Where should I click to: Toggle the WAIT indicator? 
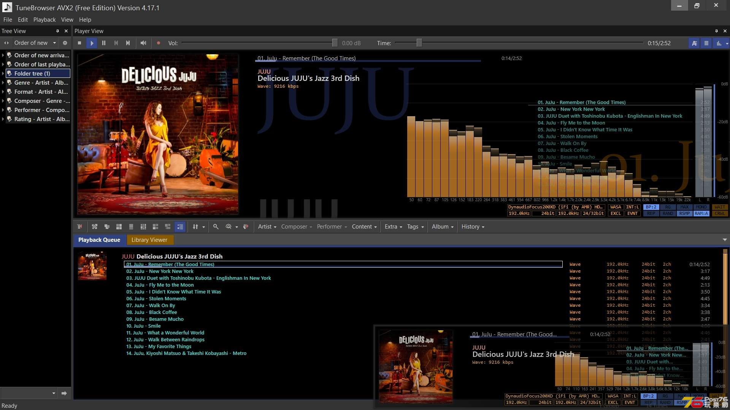[720, 207]
